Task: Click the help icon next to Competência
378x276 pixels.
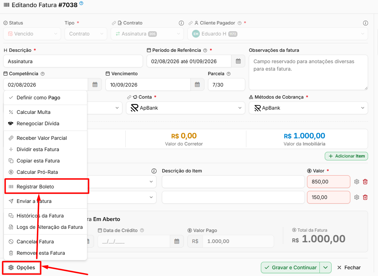Action: coord(43,74)
